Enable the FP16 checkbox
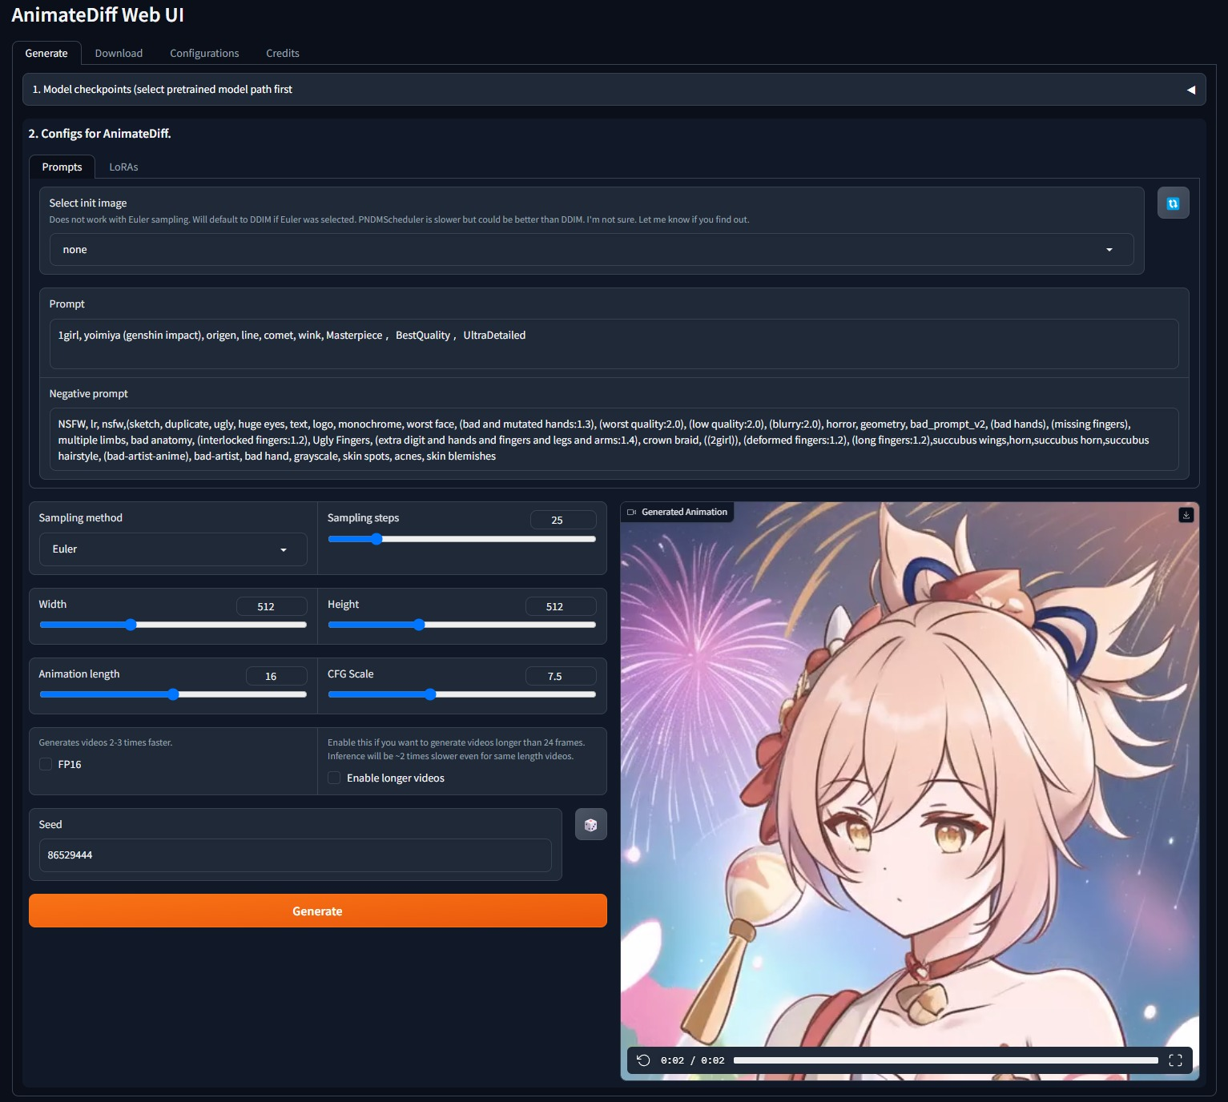Viewport: 1228px width, 1102px height. tap(46, 764)
